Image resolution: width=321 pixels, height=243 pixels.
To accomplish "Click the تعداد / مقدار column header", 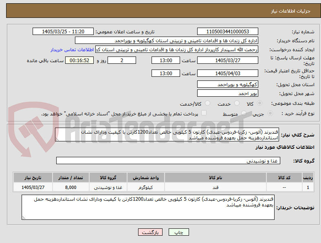I will coord(70,178).
